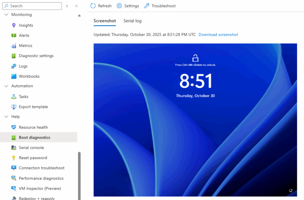Click the Insights lightbulb icon
The image size is (304, 200).
pos(14,25)
